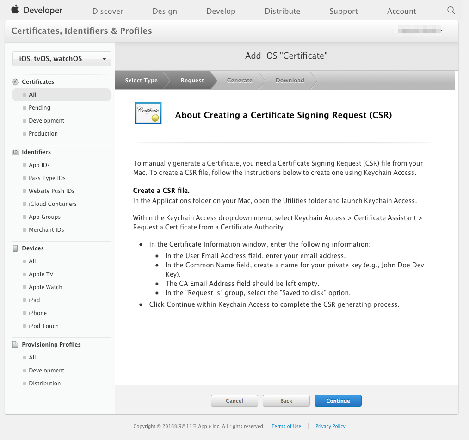Click the Certificates sidebar heading
The width and height of the screenshot is (469, 440).
pos(38,81)
